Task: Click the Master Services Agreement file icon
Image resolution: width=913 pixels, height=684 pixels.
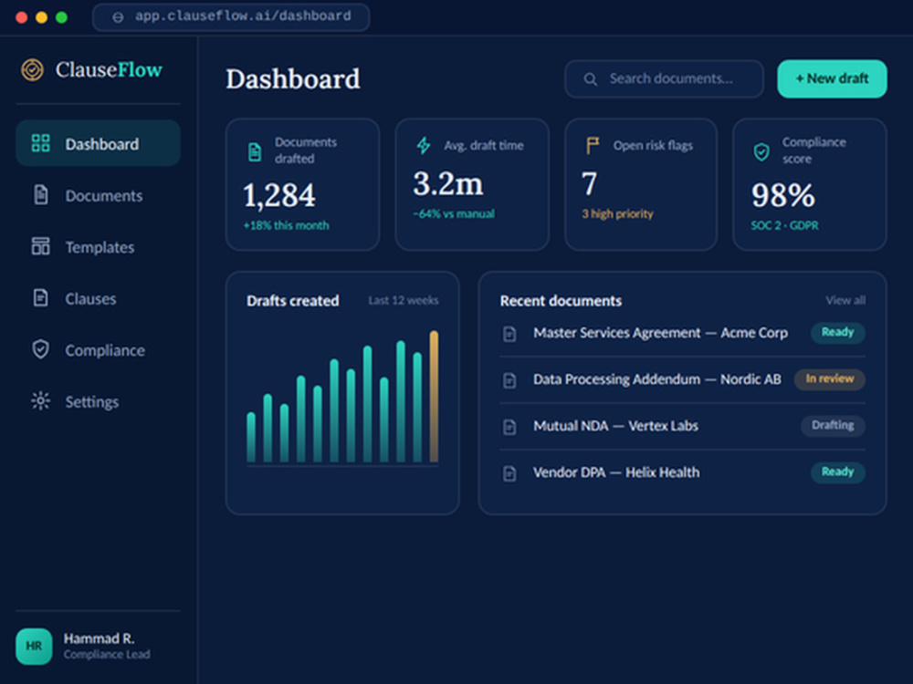Action: point(509,334)
